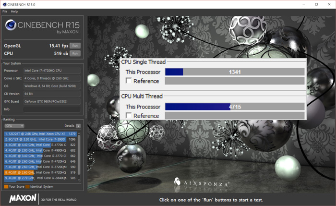Run the OpenGL benchmark test

click(x=75, y=46)
